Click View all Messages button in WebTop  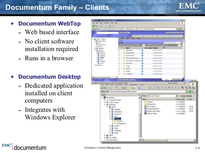[x=123, y=80]
